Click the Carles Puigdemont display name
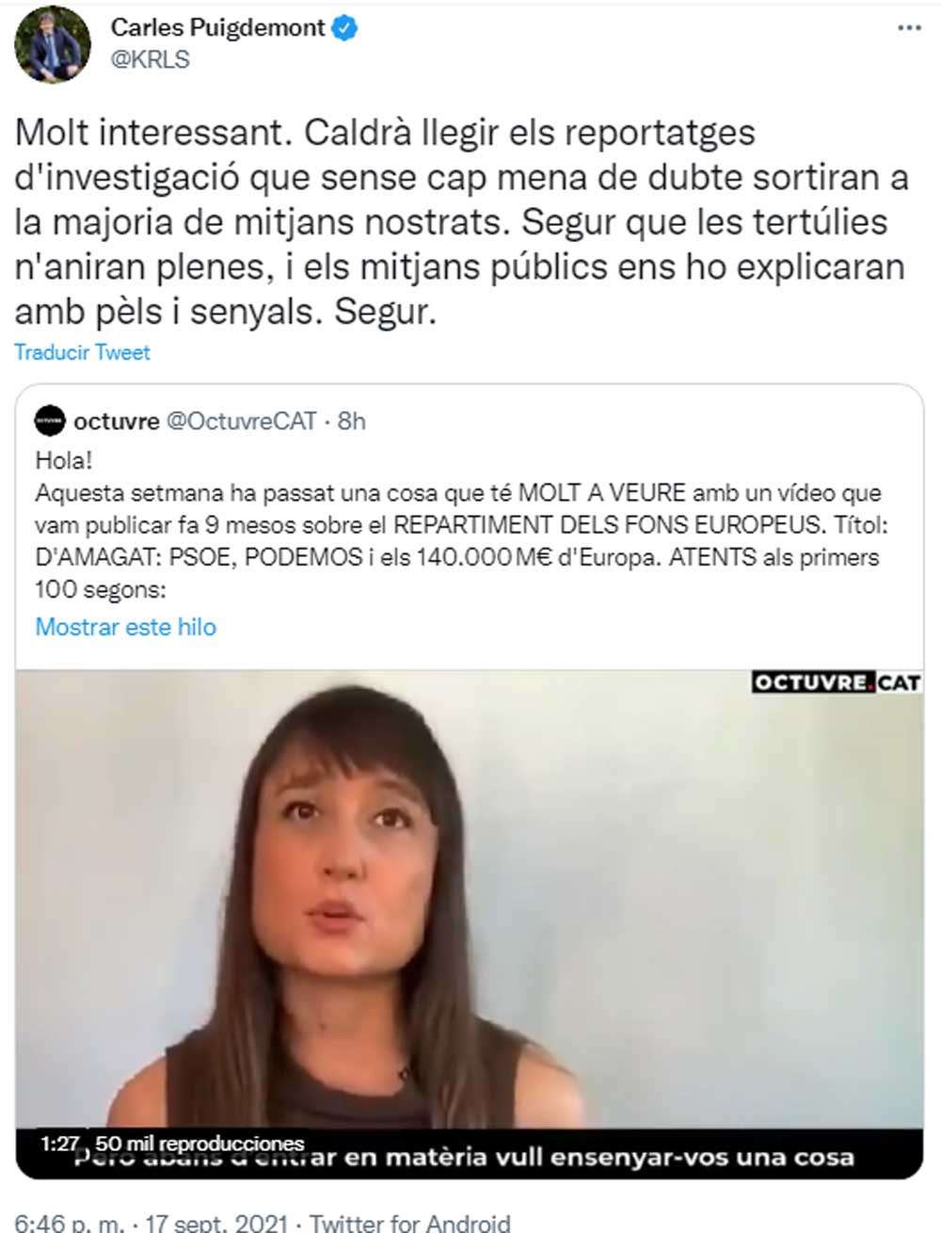 (218, 28)
